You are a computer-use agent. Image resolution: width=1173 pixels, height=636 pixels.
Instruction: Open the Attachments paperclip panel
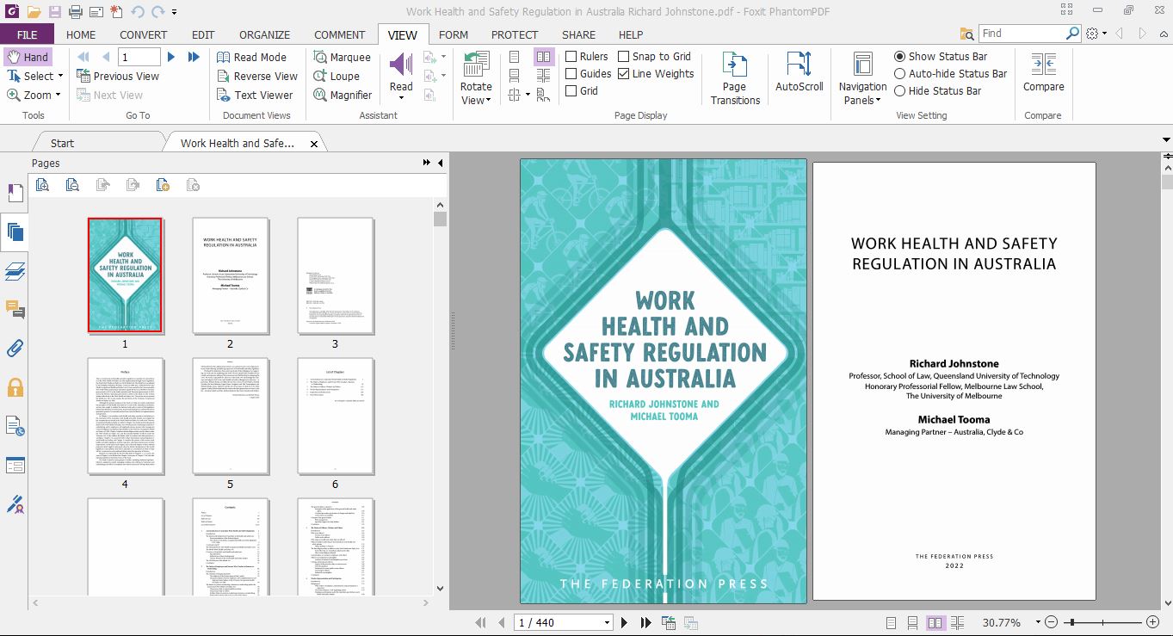(x=15, y=349)
